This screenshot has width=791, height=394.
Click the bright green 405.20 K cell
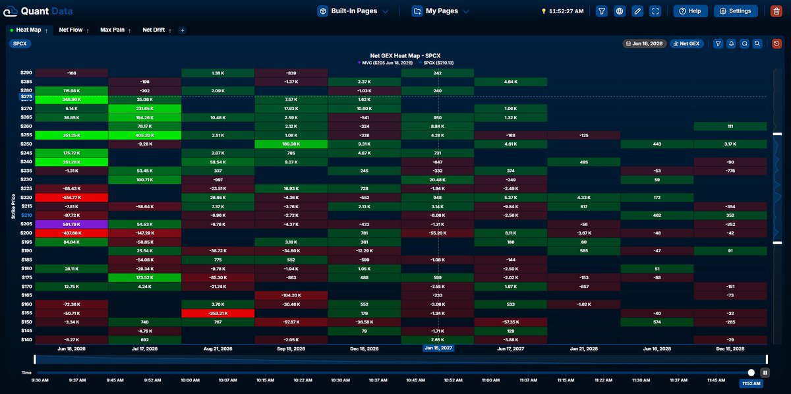click(144, 135)
